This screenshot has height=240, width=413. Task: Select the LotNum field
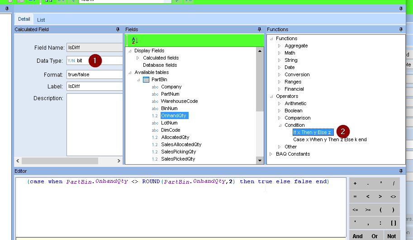169,123
